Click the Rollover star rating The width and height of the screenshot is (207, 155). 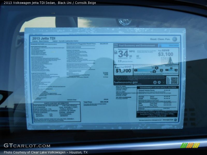[167, 108]
